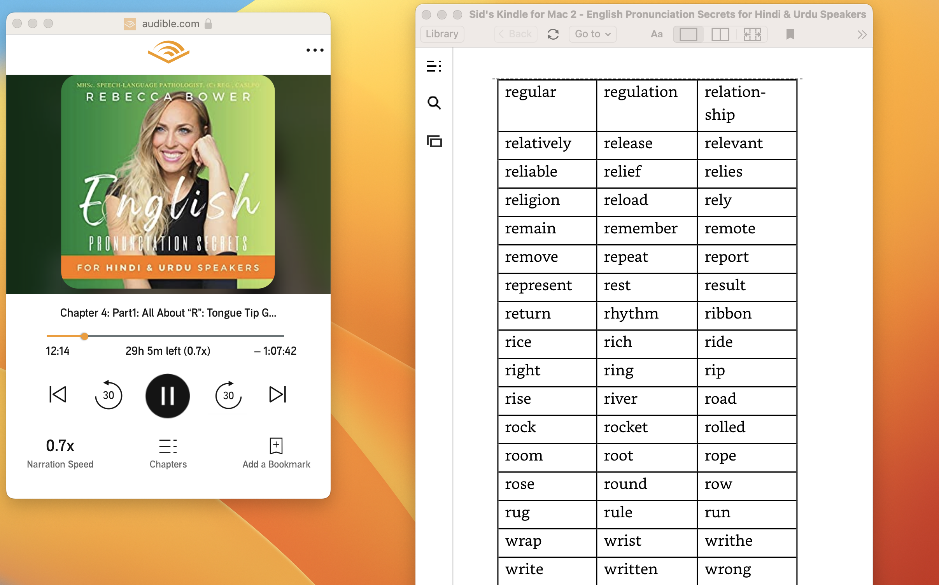
Task: Skip forward 30 seconds
Action: pos(228,395)
